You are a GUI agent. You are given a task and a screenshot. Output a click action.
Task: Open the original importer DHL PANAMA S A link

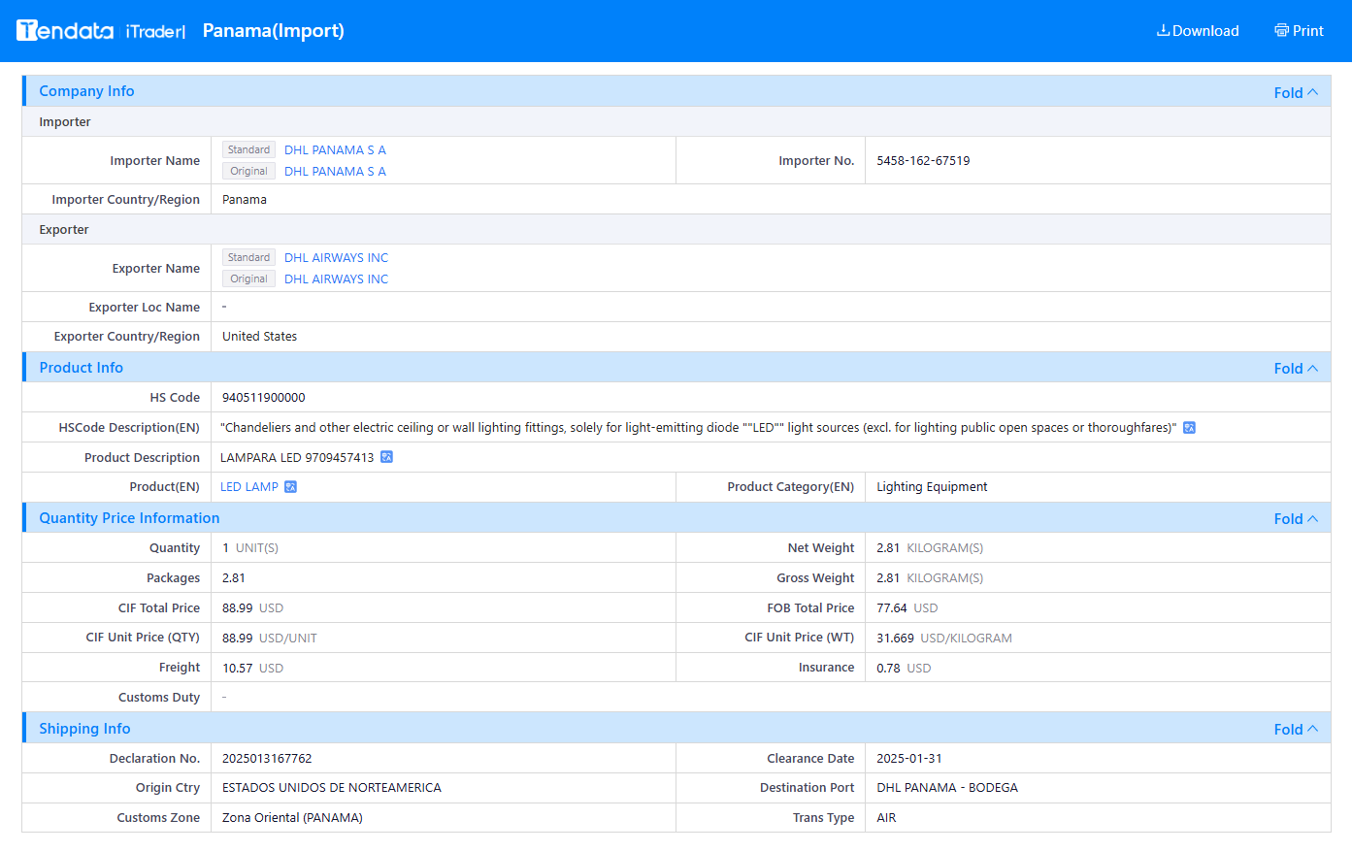[335, 172]
